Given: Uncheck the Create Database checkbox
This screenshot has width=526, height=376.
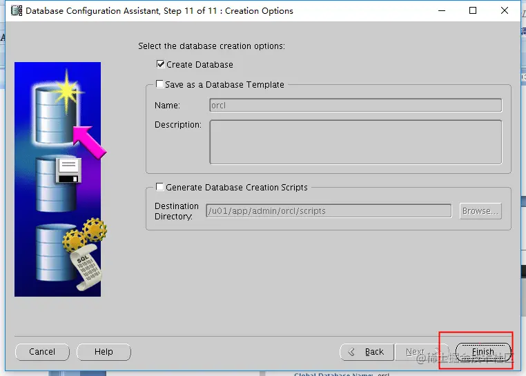Looking at the screenshot, I should coord(160,64).
